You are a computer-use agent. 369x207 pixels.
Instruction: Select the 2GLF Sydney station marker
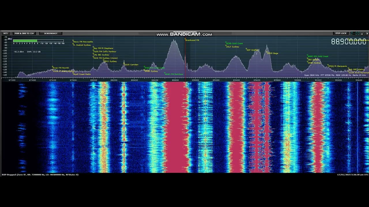tap(233, 47)
